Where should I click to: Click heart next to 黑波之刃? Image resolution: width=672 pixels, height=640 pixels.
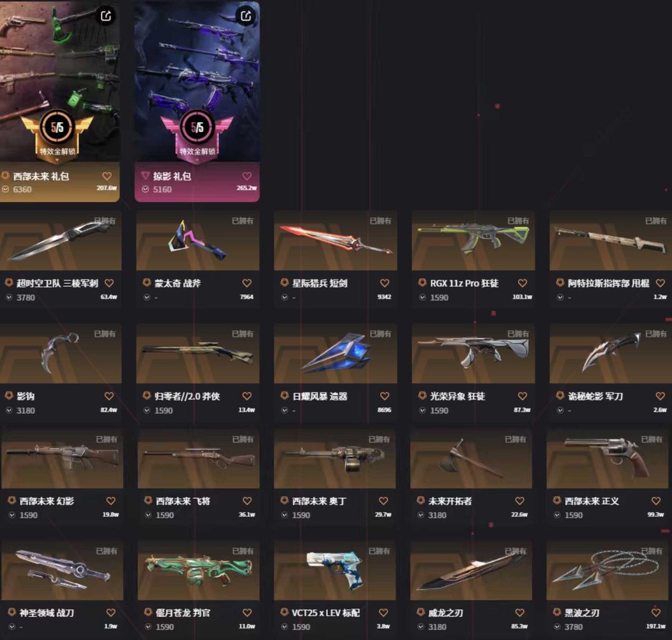pos(656,613)
